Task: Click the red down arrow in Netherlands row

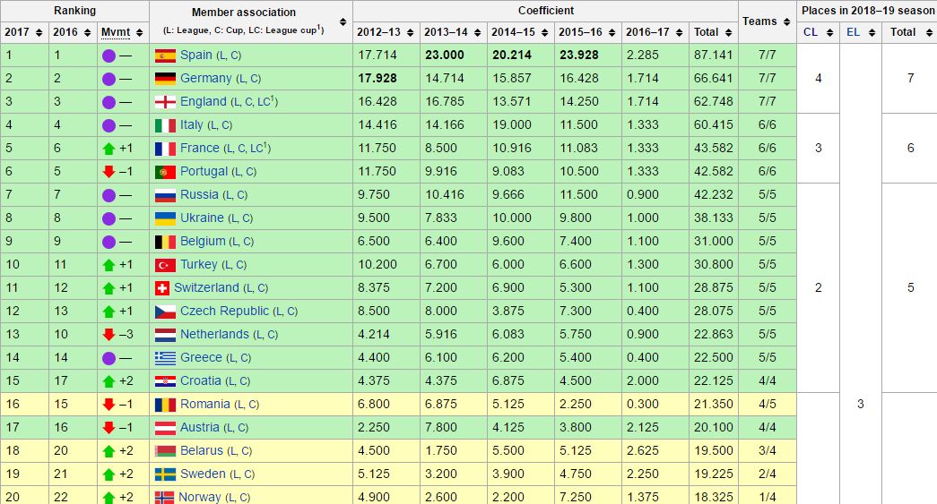Action: tap(108, 335)
